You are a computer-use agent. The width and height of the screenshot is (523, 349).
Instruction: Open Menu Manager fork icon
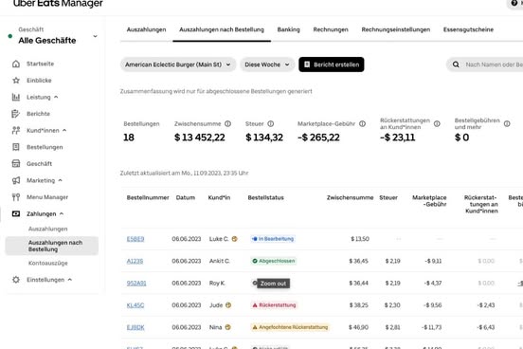[x=16, y=197]
